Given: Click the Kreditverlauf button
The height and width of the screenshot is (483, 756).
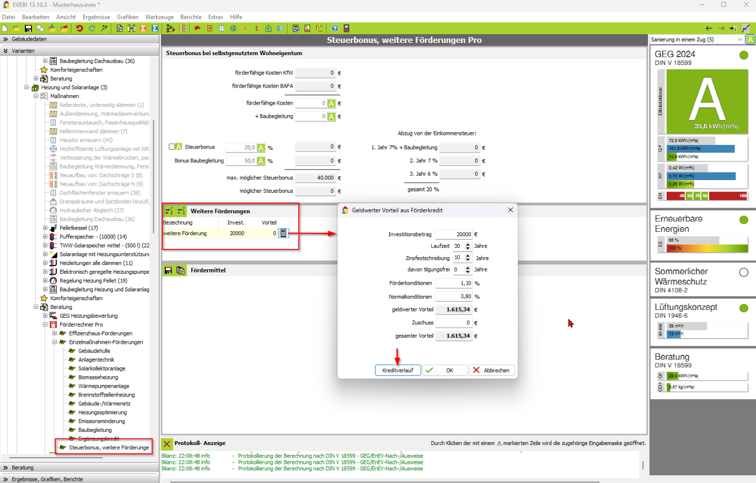Looking at the screenshot, I should (x=398, y=371).
